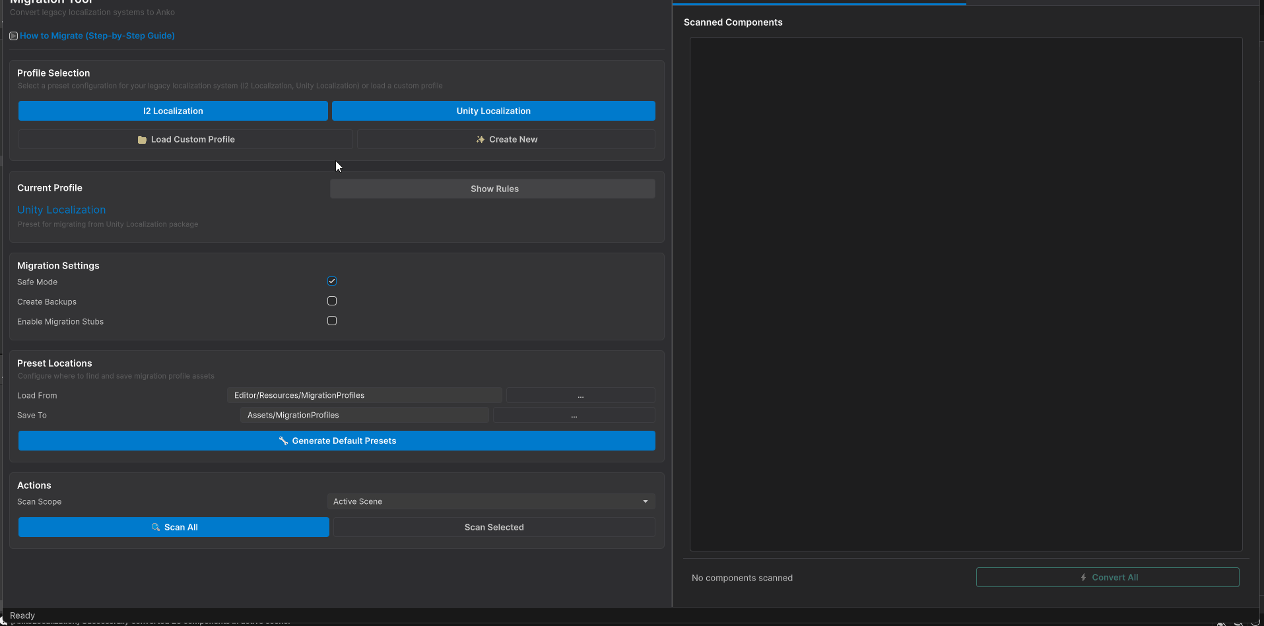Click the Show Rules button
1264x626 pixels.
pyautogui.click(x=492, y=189)
